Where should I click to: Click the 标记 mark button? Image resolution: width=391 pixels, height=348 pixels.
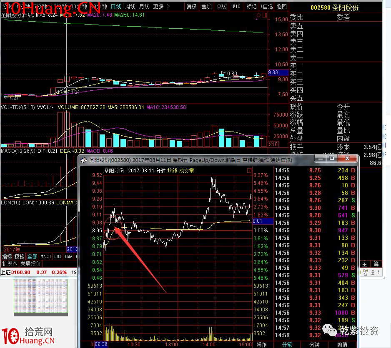[251, 6]
